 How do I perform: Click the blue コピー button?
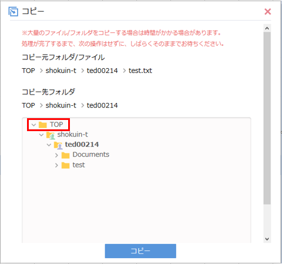[140, 251]
